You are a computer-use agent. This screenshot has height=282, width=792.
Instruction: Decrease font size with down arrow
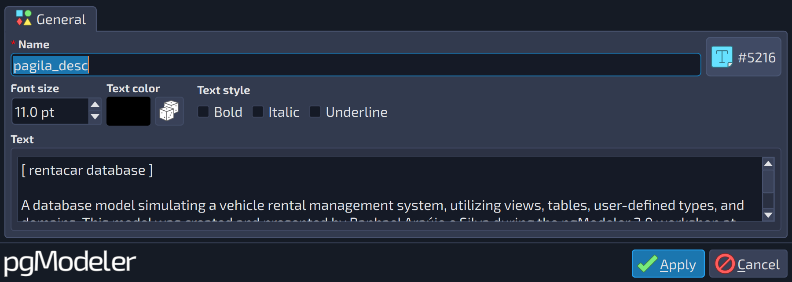[x=95, y=117]
